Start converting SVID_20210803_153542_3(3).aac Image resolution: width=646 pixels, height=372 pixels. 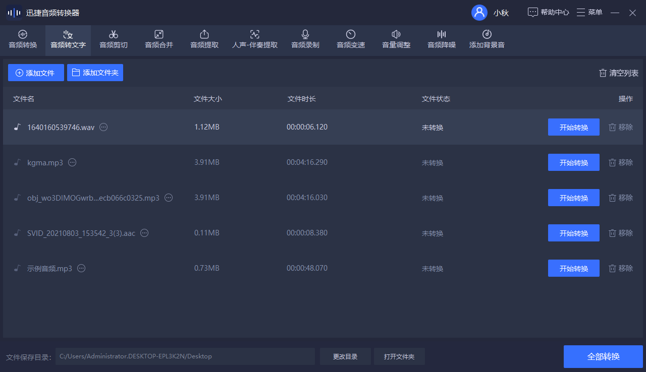[574, 233]
